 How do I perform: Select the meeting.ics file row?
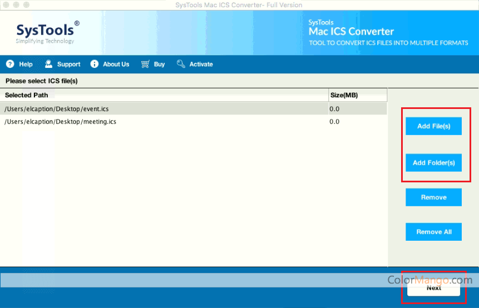(x=167, y=121)
